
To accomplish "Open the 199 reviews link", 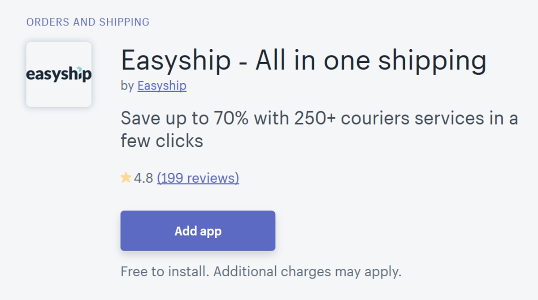I will coord(198,178).
